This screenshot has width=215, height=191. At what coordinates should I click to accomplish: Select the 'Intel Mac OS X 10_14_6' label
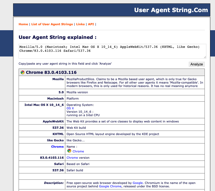pyautogui.click(x=44, y=105)
